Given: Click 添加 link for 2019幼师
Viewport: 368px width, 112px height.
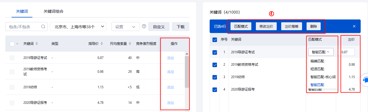Looking at the screenshot, I should point(170,87).
